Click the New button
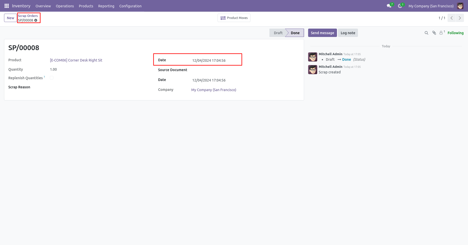 (x=10, y=18)
